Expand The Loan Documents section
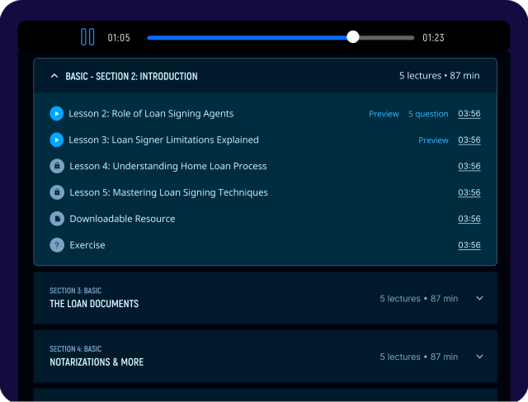The width and height of the screenshot is (528, 402). [x=480, y=298]
